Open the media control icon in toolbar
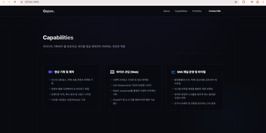This screenshot has height=133, width=266. pos(252,2)
